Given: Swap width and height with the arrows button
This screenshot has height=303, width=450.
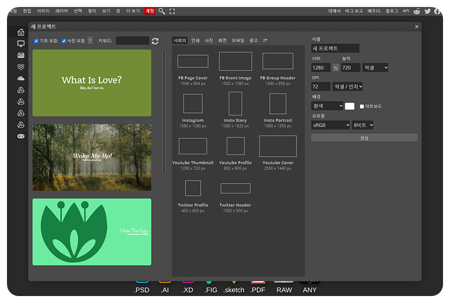Looking at the screenshot, I should coord(335,68).
